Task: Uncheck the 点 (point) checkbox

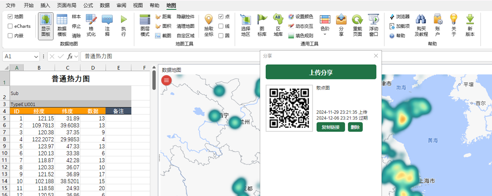Action: (221, 16)
